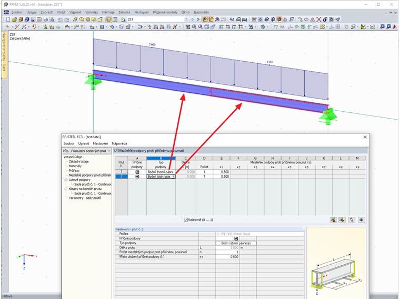
Task: Open dropdown arrow beside the color spectrum icon
Action: pyautogui.click(x=368, y=27)
